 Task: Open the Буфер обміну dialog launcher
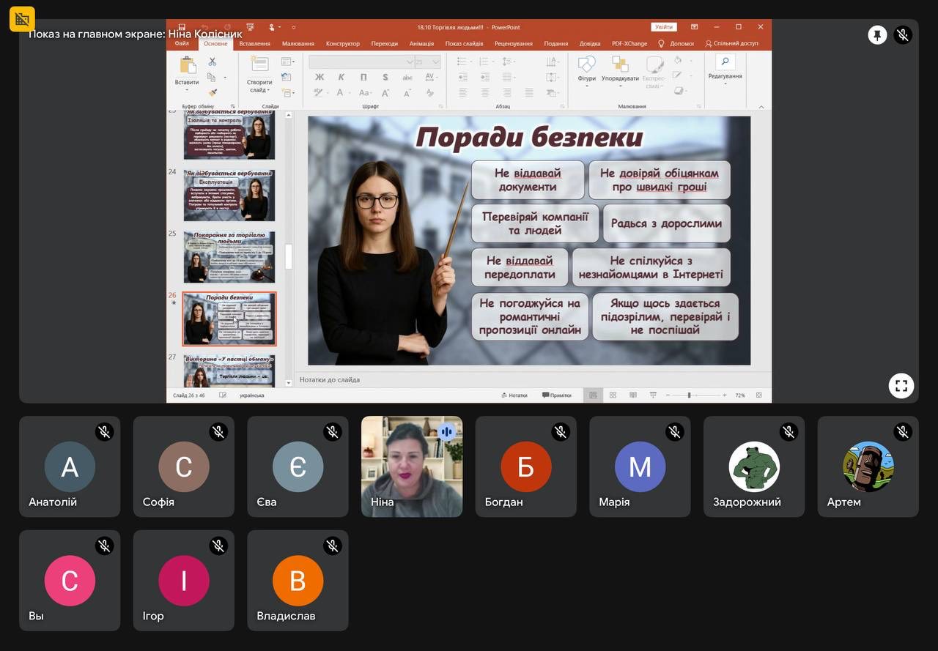[232, 106]
